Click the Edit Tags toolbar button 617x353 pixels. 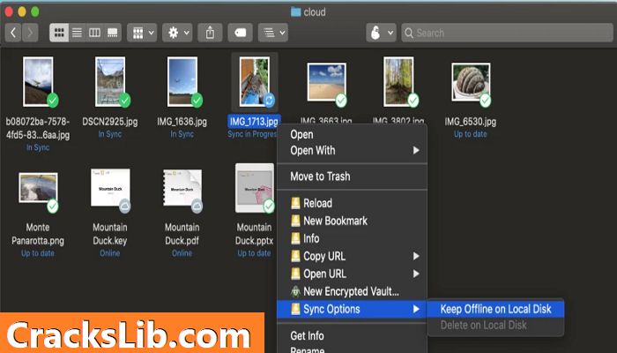pos(240,33)
